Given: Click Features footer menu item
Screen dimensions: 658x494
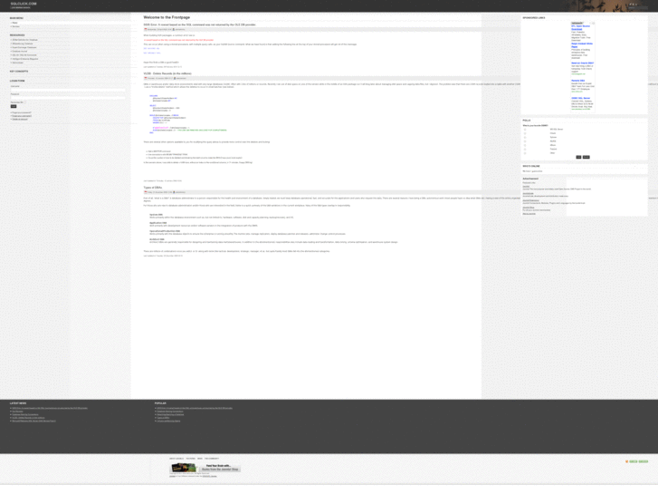Looking at the screenshot, I should [190, 459].
